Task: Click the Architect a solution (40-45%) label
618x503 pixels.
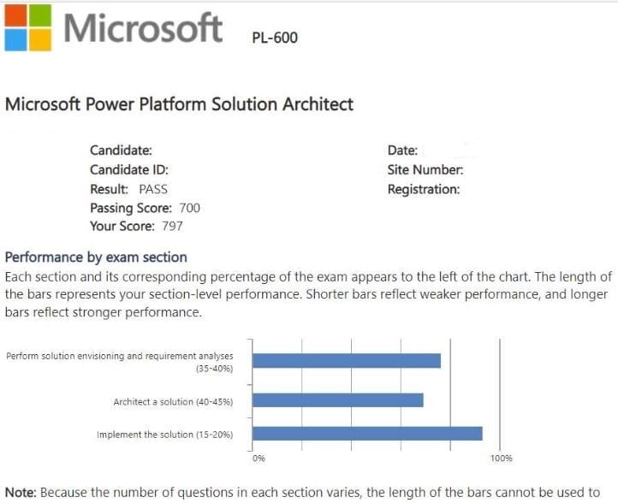Action: 173,401
